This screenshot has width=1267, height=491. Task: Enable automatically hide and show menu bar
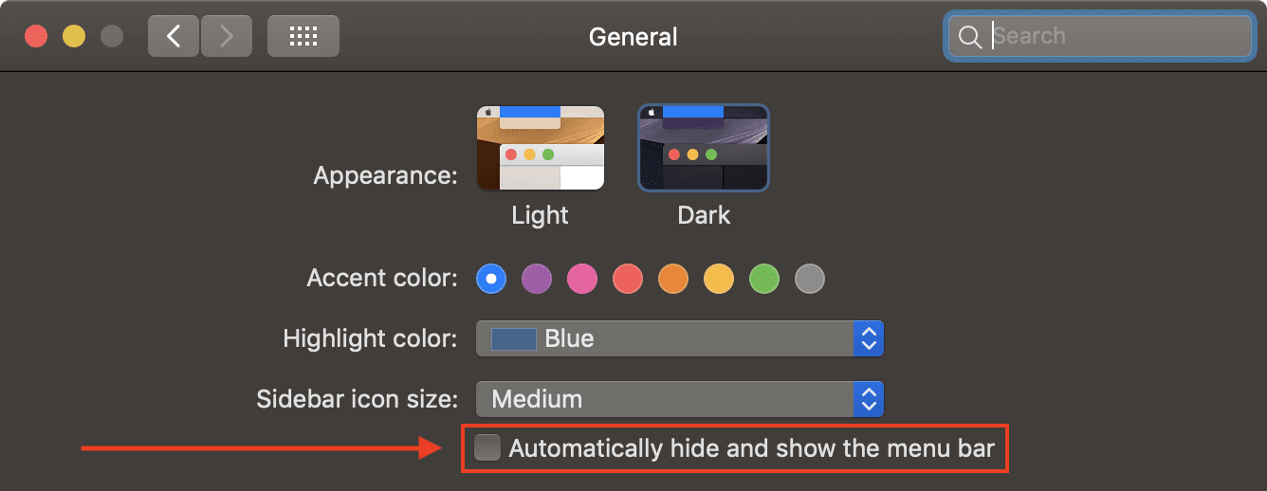(x=487, y=447)
